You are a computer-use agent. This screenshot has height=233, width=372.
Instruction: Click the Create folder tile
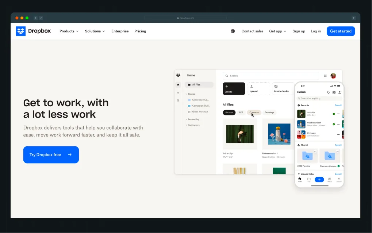tap(284, 88)
